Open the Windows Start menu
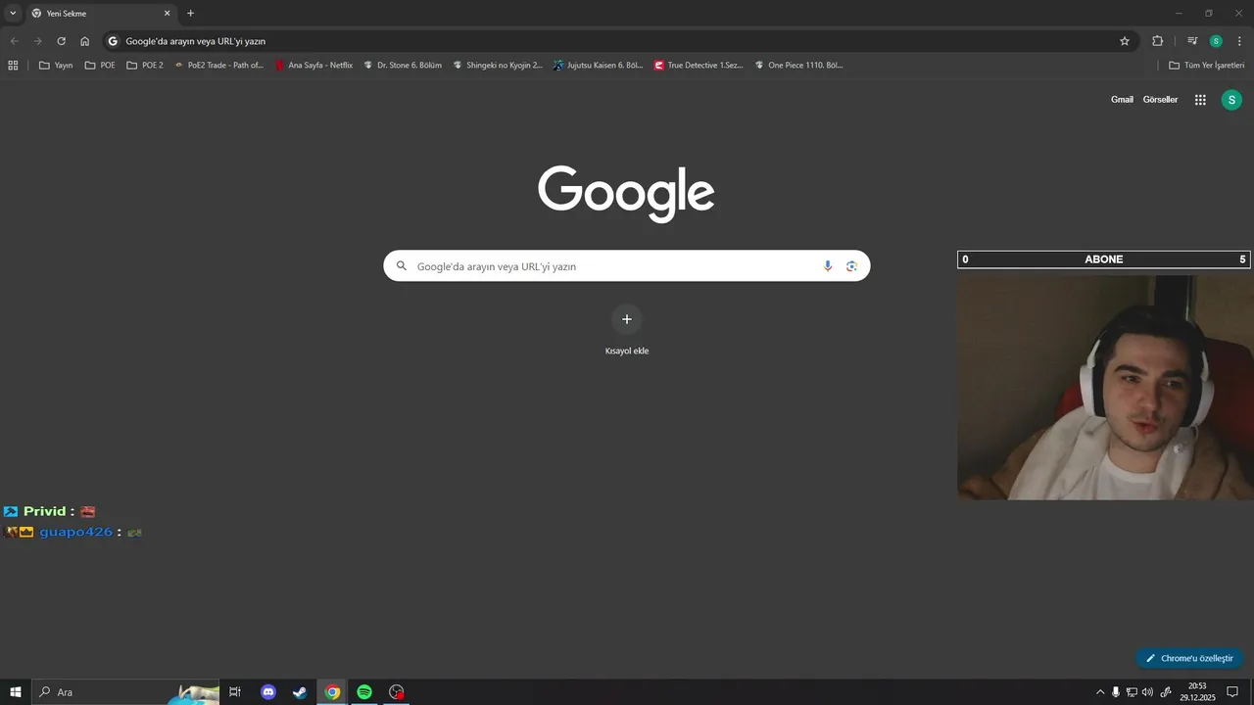The height and width of the screenshot is (705, 1254). [16, 692]
